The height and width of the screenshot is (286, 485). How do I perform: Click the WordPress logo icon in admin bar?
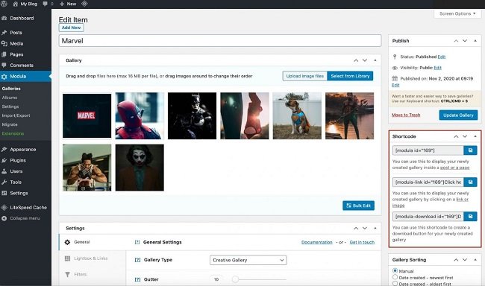(4, 4)
